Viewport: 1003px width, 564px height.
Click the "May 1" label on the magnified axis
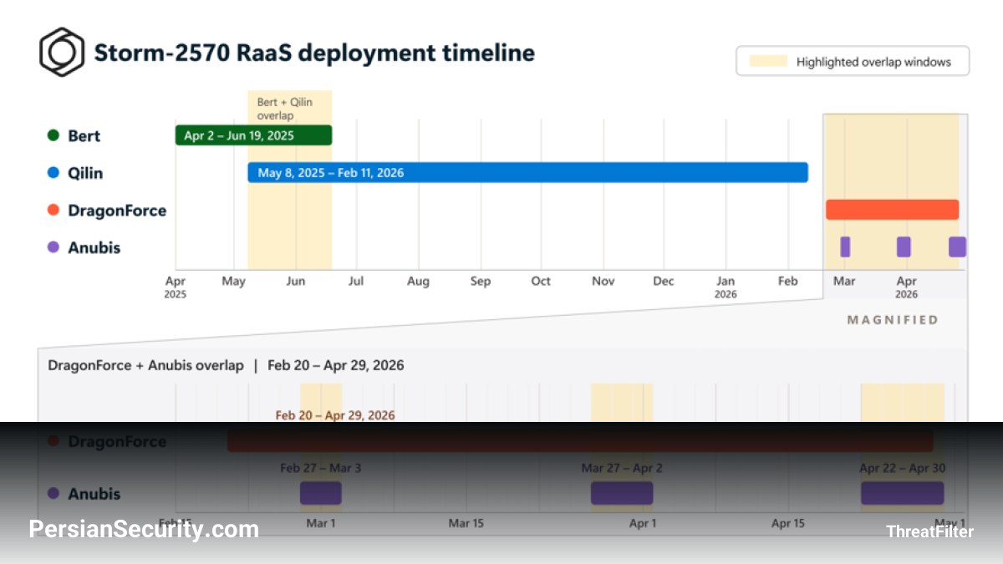[952, 524]
